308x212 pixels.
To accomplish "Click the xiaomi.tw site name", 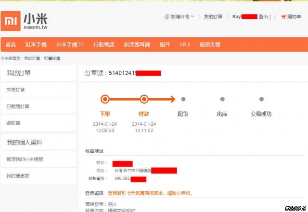I will pyautogui.click(x=36, y=27).
